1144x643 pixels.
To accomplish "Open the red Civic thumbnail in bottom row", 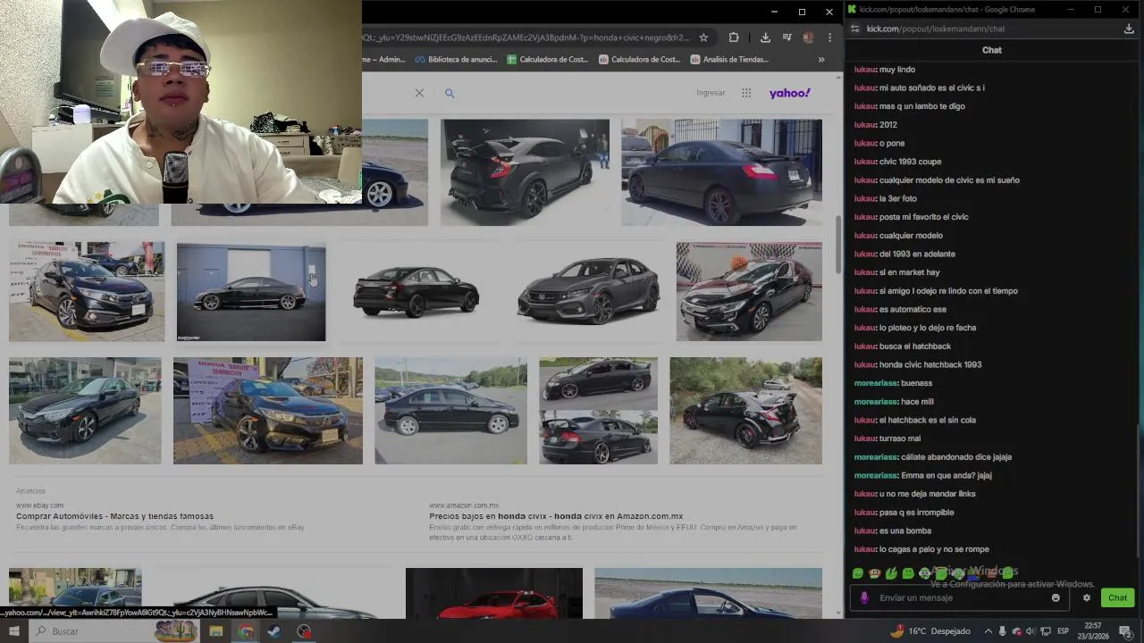I will click(493, 593).
